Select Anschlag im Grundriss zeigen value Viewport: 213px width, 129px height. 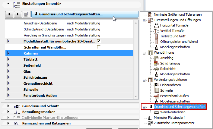point(84,35)
